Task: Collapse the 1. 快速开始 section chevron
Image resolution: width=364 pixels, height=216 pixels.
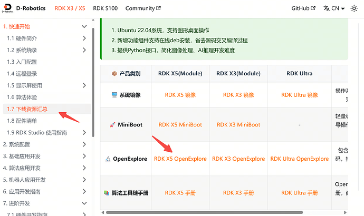Action: 84,26
